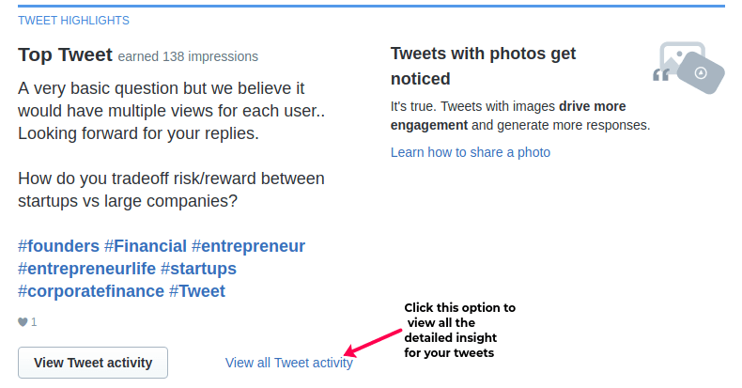
Task: Click the Tweets with photos get noticed heading
Action: pos(483,66)
